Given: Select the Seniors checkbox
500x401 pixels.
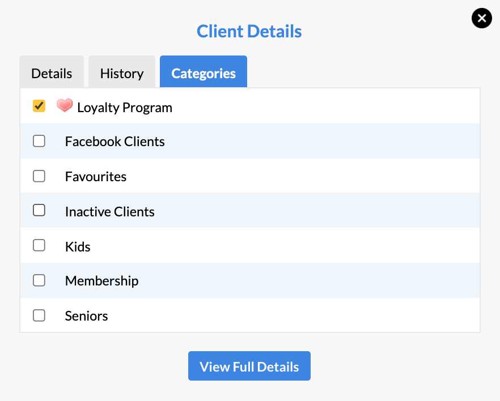Looking at the screenshot, I should click(39, 315).
